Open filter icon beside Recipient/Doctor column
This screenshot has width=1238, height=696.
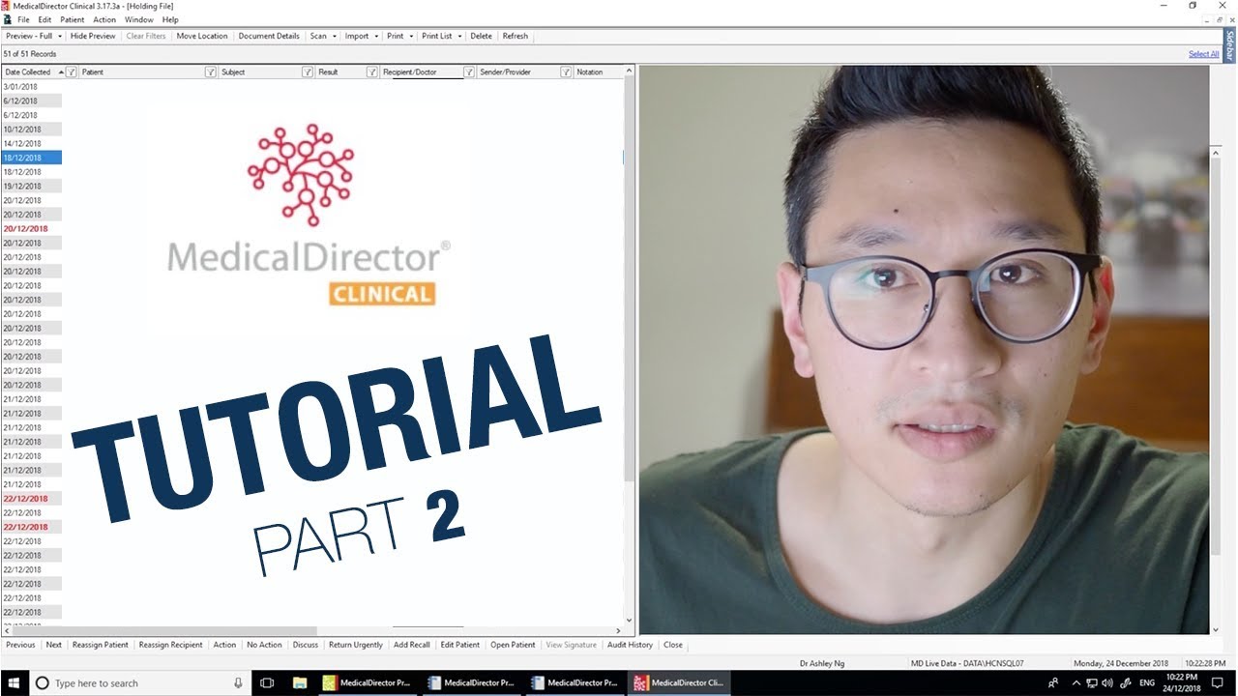click(x=469, y=72)
